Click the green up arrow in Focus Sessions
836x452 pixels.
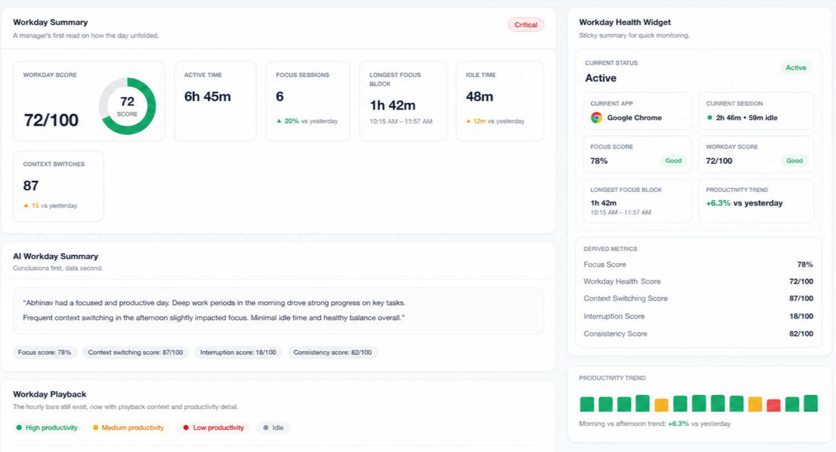point(279,121)
